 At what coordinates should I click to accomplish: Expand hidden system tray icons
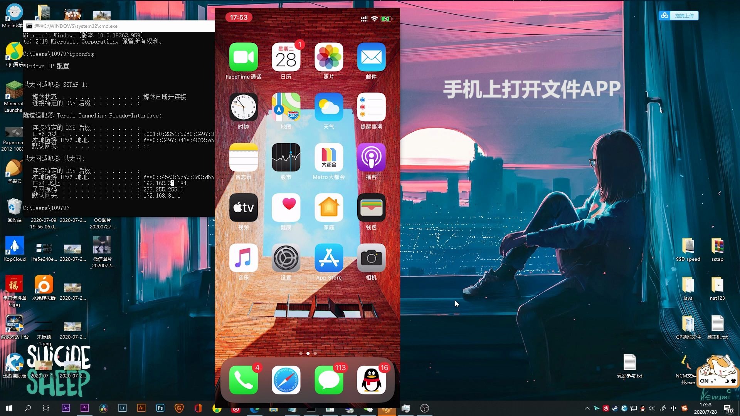[587, 408]
